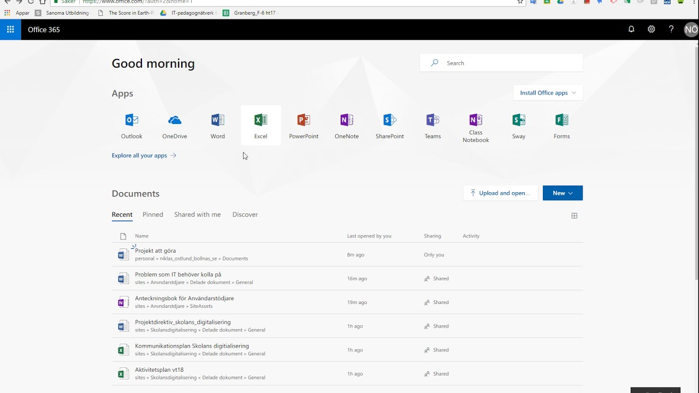The image size is (699, 393).
Task: Launch the Excel app
Action: 261,126
